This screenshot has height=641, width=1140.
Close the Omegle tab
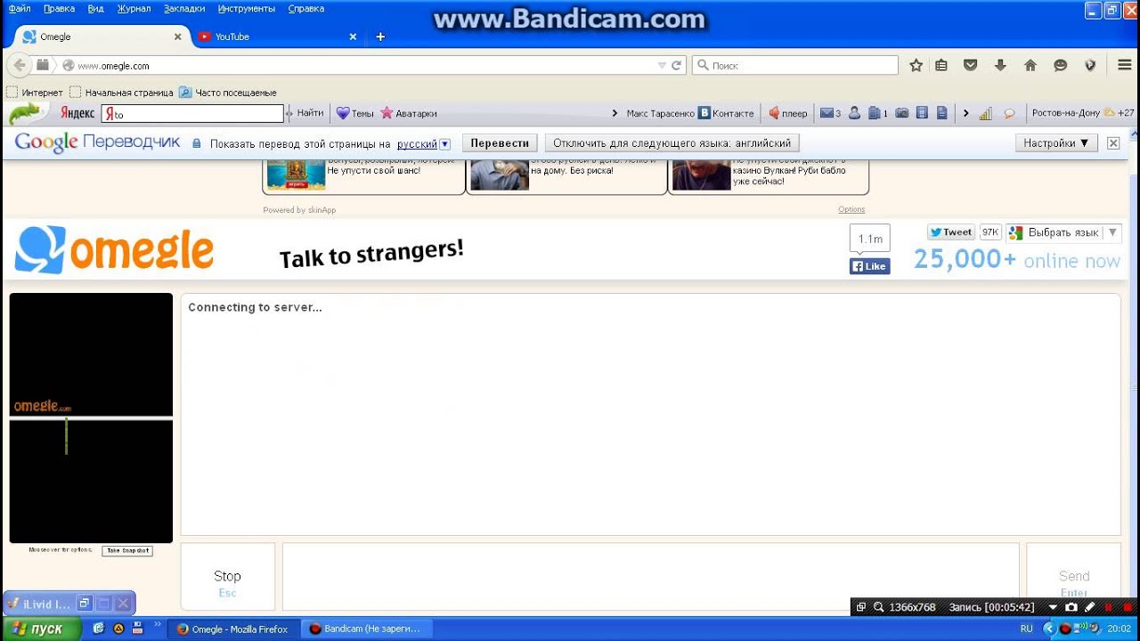point(177,37)
